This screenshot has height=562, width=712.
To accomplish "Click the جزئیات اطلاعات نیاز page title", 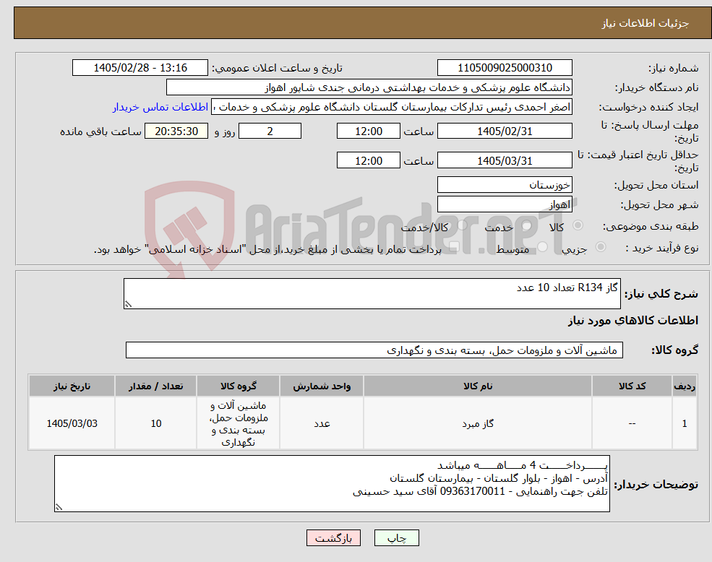I will [645, 23].
